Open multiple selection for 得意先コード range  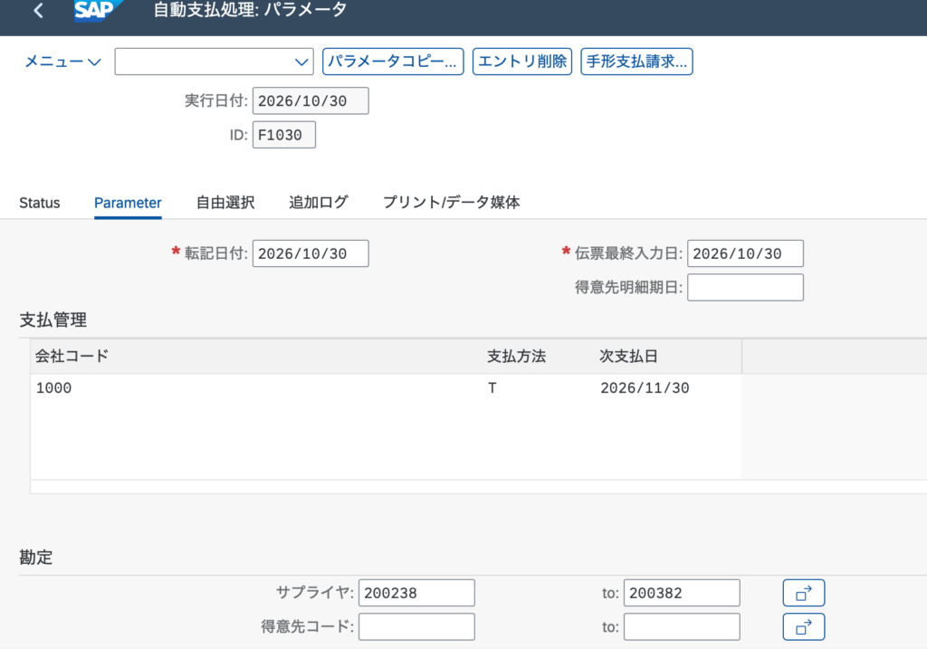(x=804, y=626)
